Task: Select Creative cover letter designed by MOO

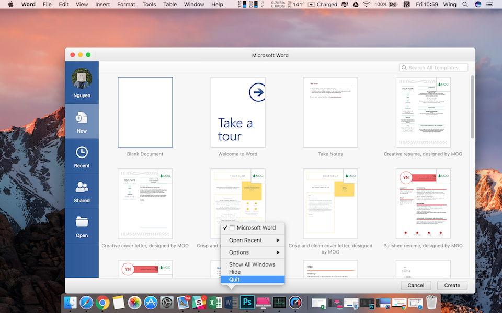Action: click(145, 204)
